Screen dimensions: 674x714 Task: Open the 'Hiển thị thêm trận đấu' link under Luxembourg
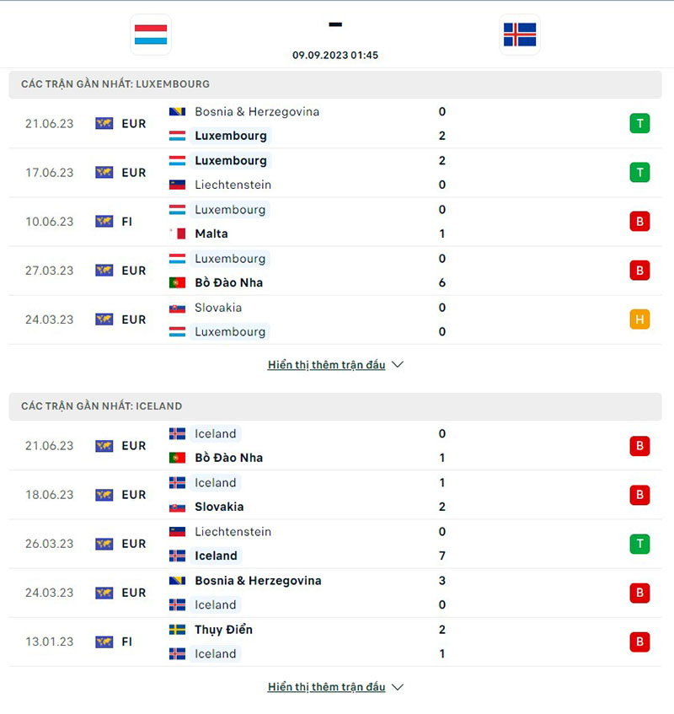pos(326,365)
